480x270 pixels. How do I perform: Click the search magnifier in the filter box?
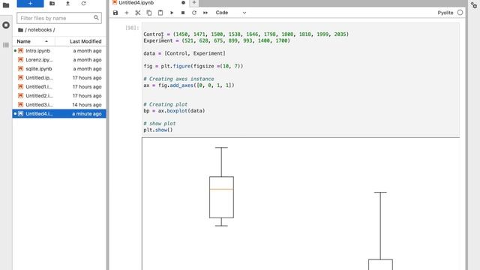[96, 18]
